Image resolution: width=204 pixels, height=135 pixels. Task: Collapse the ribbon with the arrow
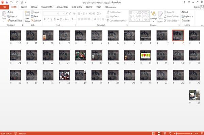(x=202, y=25)
